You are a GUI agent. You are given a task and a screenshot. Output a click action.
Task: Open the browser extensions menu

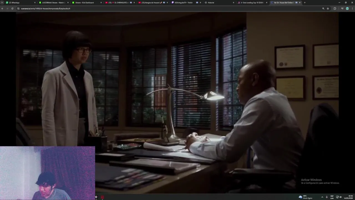335,9
